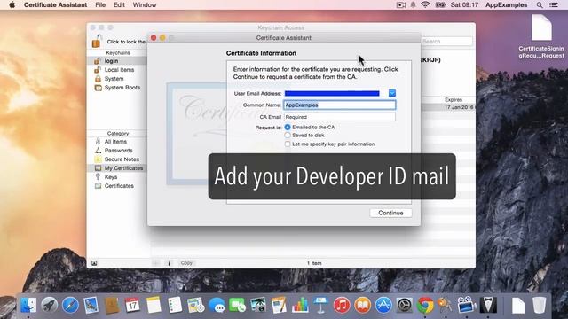Click the battery status icon
Screen dimensions: 568x319
440,5
